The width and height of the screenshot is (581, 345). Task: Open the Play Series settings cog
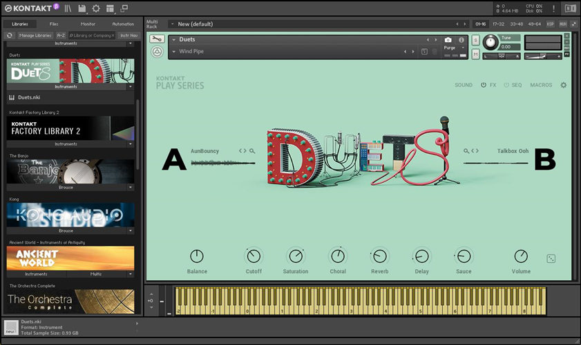point(563,85)
